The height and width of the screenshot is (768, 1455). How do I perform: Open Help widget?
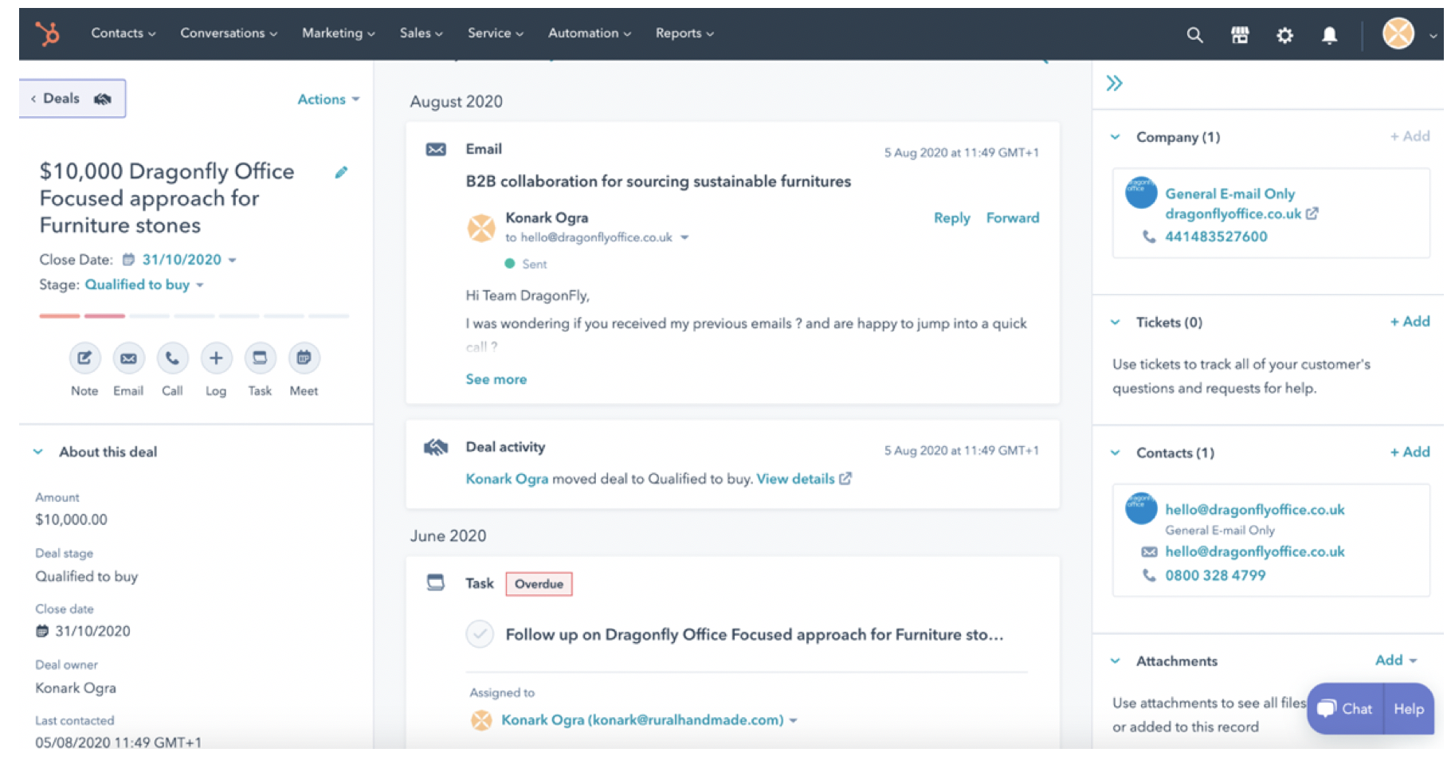coord(1409,708)
